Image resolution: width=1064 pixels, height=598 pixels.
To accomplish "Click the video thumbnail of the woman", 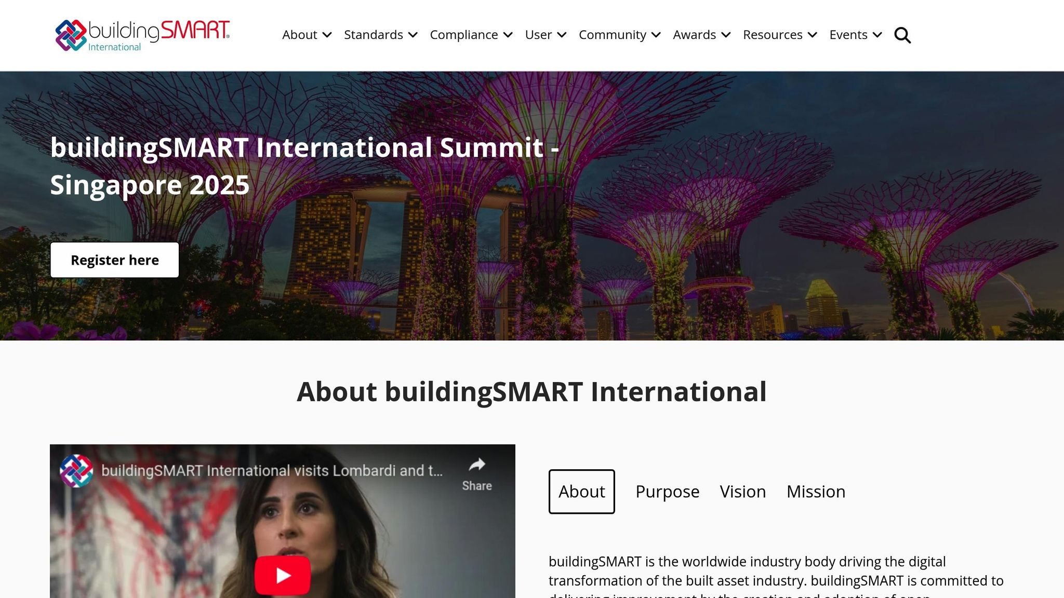I will [283, 521].
